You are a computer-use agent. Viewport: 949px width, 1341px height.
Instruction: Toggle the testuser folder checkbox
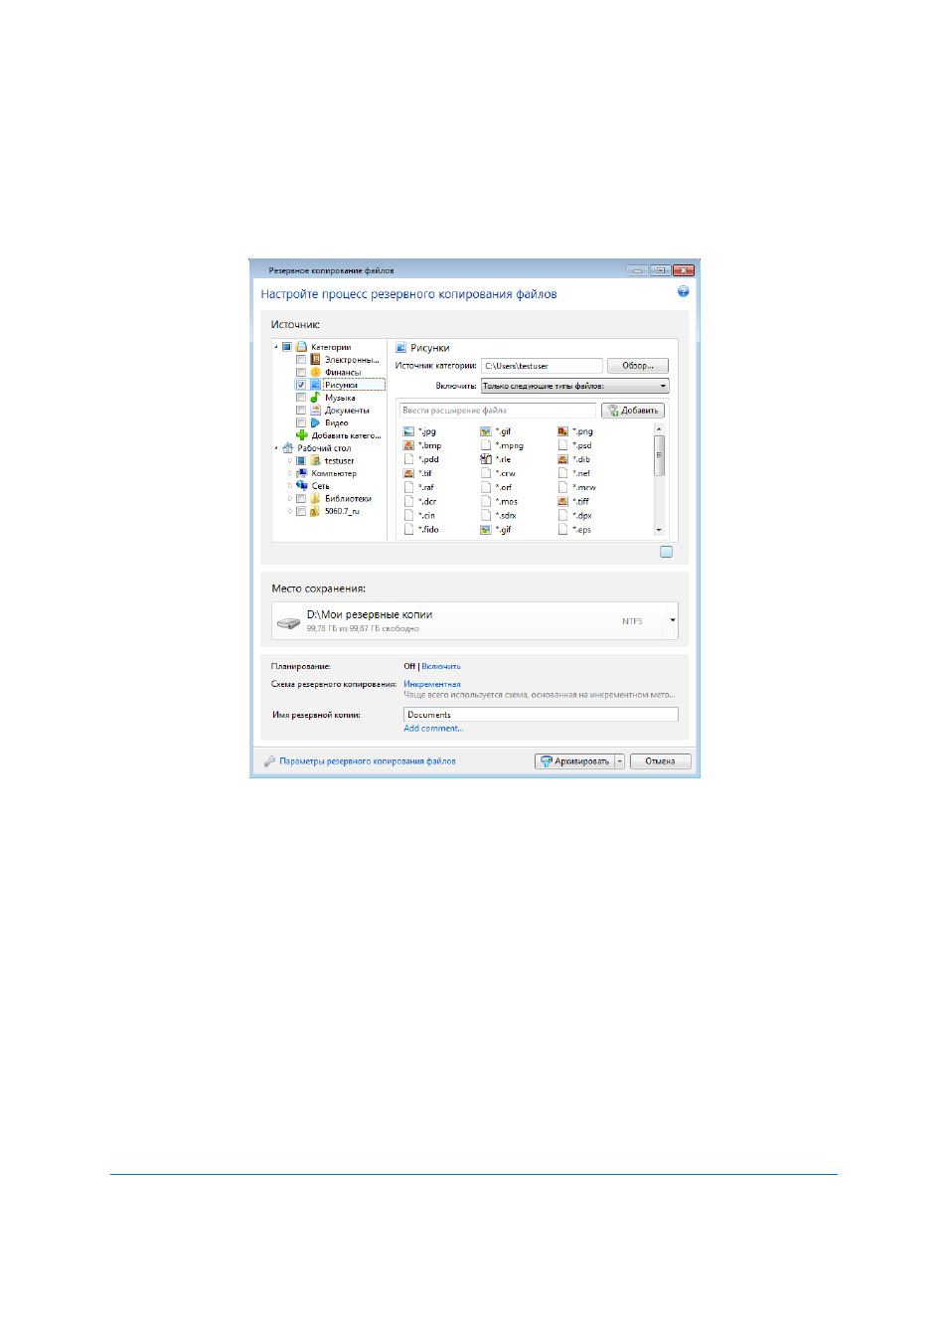tap(301, 460)
